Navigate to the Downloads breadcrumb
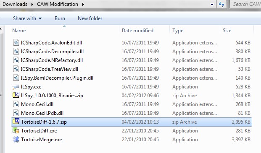This screenshot has height=153, width=261. pos(15,4)
